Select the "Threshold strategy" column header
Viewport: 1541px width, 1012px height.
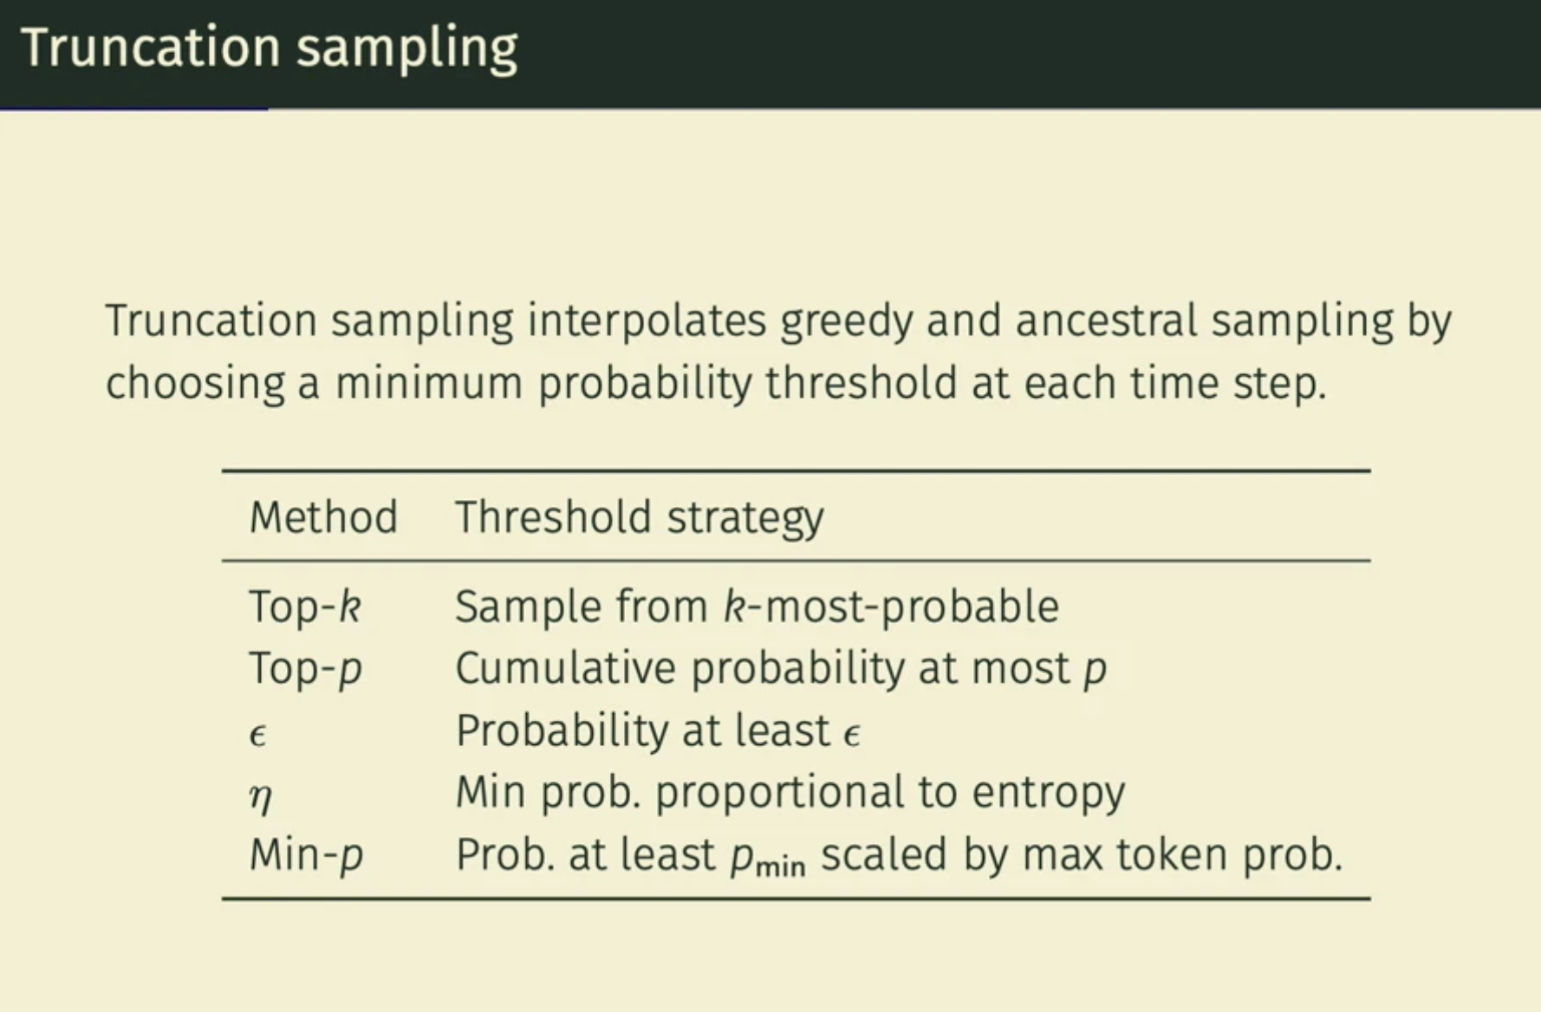click(x=640, y=517)
